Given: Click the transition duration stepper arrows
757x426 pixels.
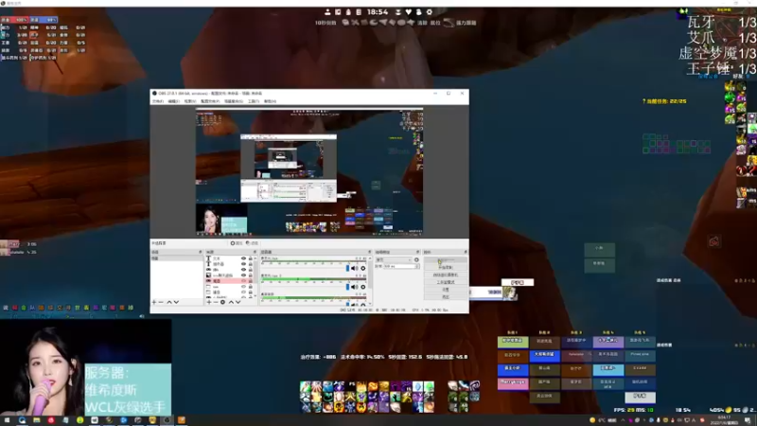Looking at the screenshot, I should coord(418,266).
